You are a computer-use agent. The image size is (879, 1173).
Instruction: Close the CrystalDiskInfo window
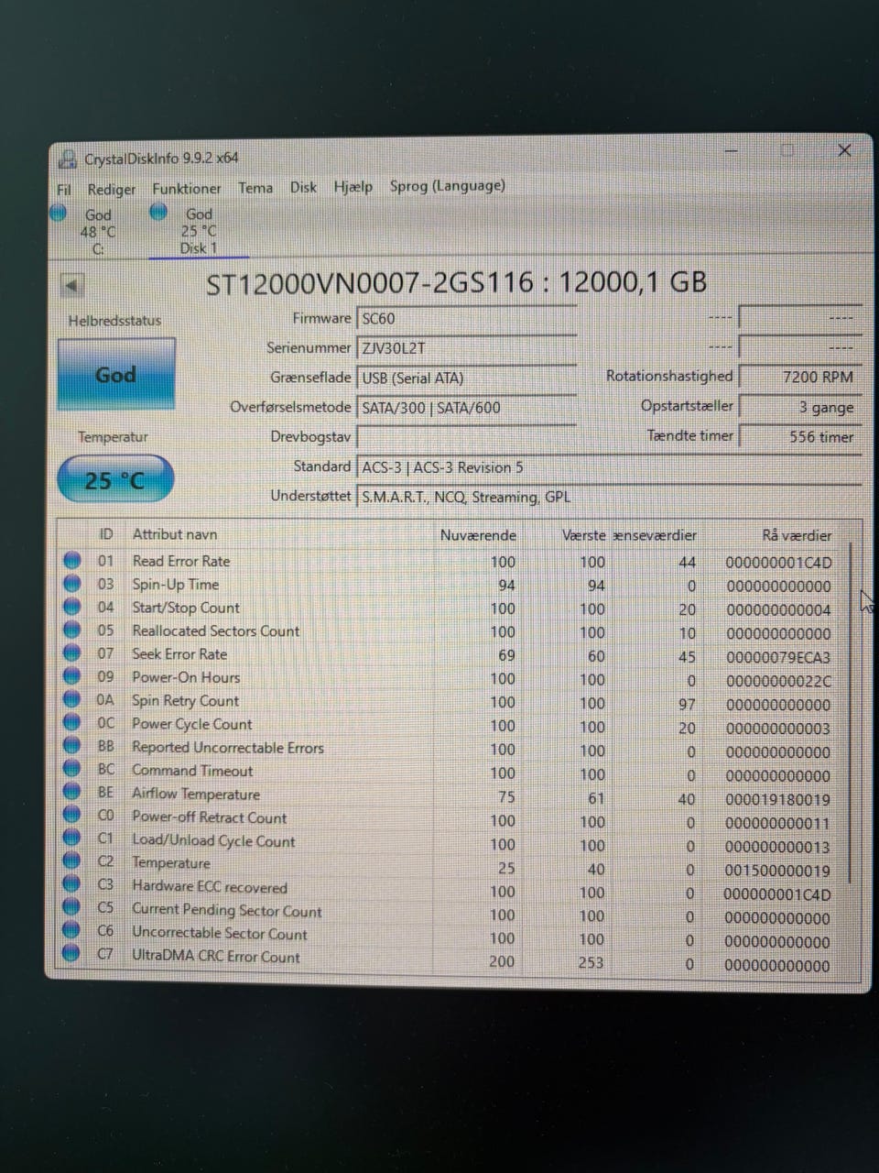844,150
